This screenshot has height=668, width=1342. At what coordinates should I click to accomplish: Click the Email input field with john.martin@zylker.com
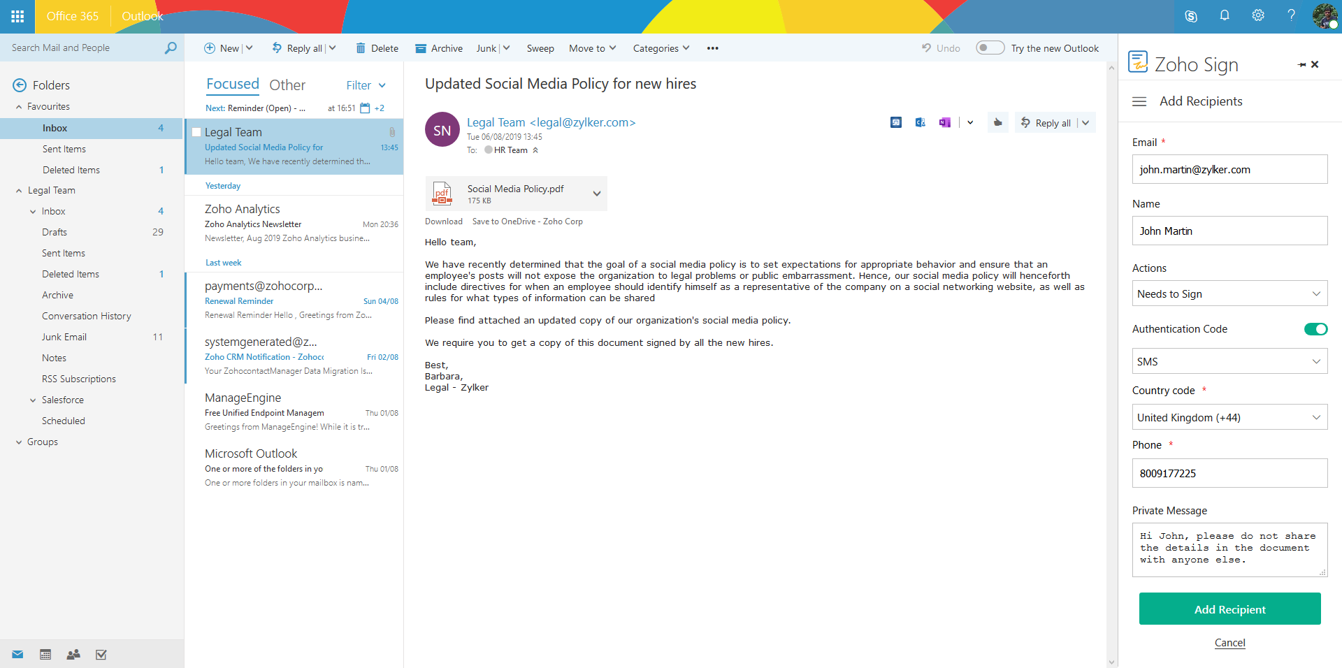1229,169
